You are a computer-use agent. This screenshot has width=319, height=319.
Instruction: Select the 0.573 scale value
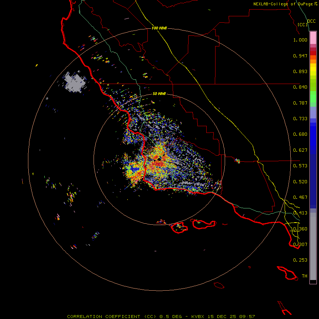[x=300, y=166]
